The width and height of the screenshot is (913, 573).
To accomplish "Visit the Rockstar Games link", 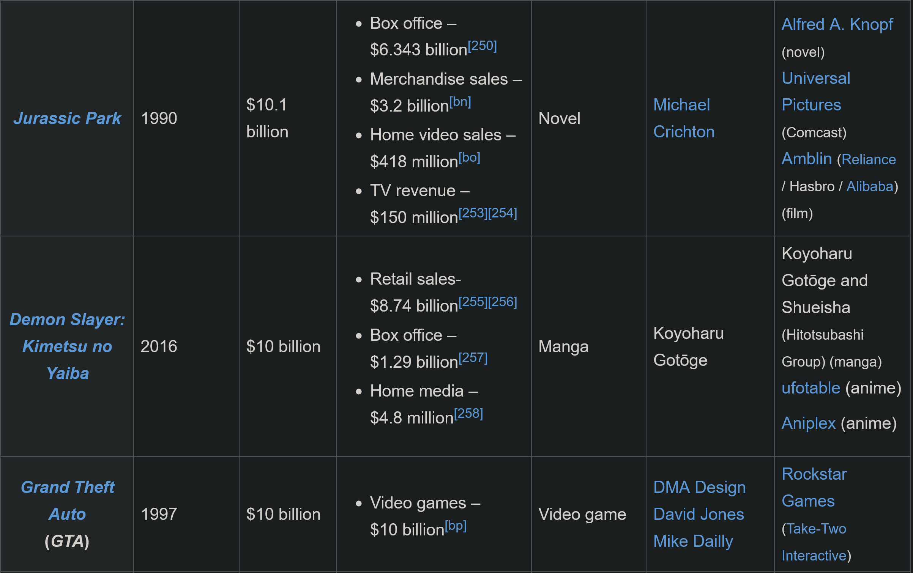I will (x=814, y=487).
